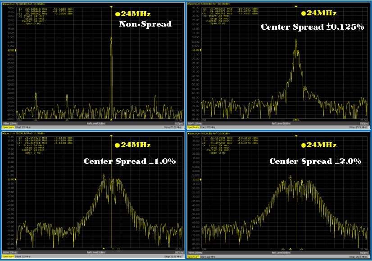Click the marker cluster on ±0.125% panel's bottom axis
The height and width of the screenshot is (261, 372).
[296, 120]
